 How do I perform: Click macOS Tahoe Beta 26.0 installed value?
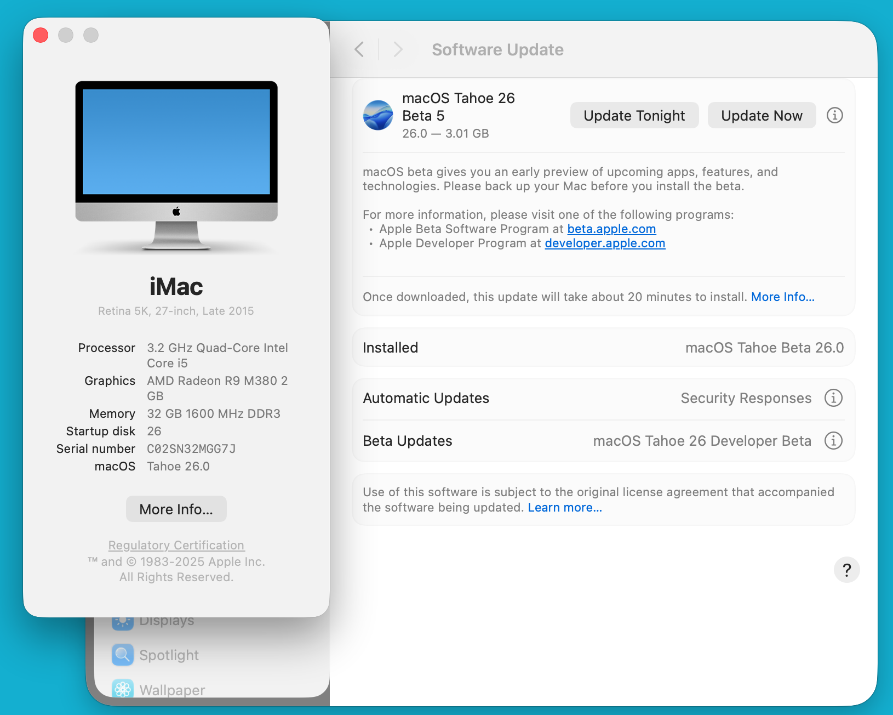click(765, 348)
